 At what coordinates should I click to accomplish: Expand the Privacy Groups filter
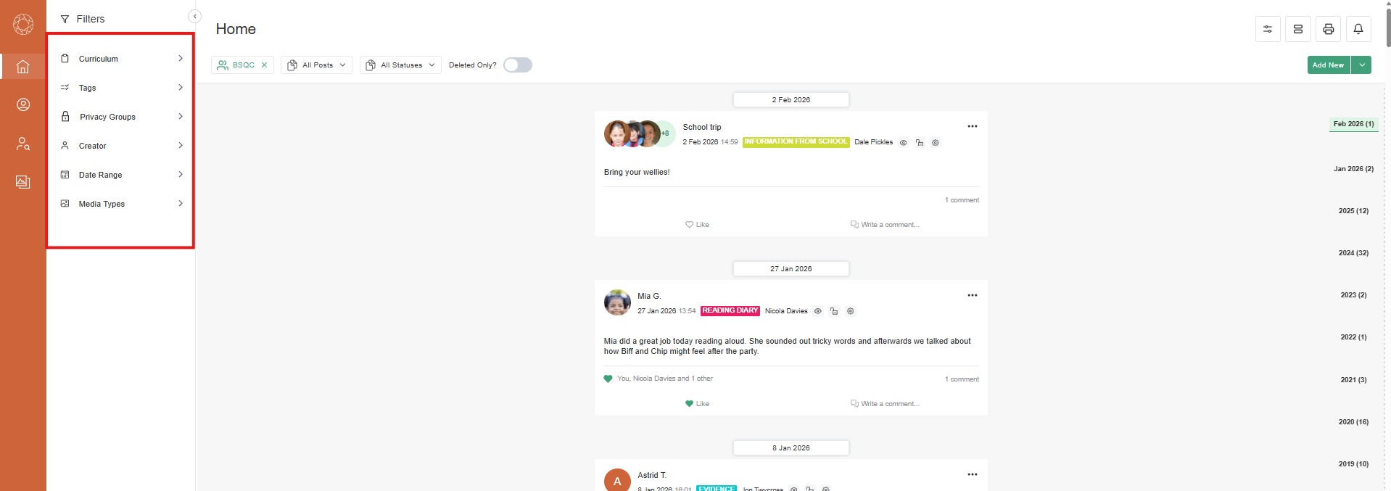point(121,117)
